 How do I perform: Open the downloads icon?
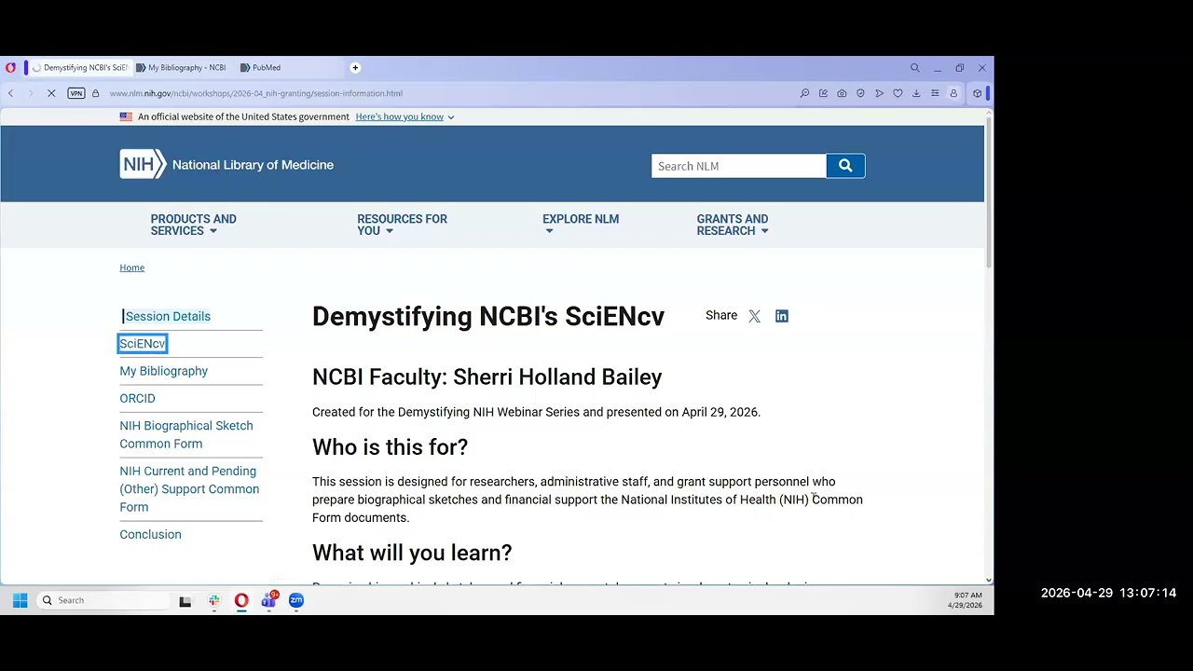pyautogui.click(x=916, y=93)
